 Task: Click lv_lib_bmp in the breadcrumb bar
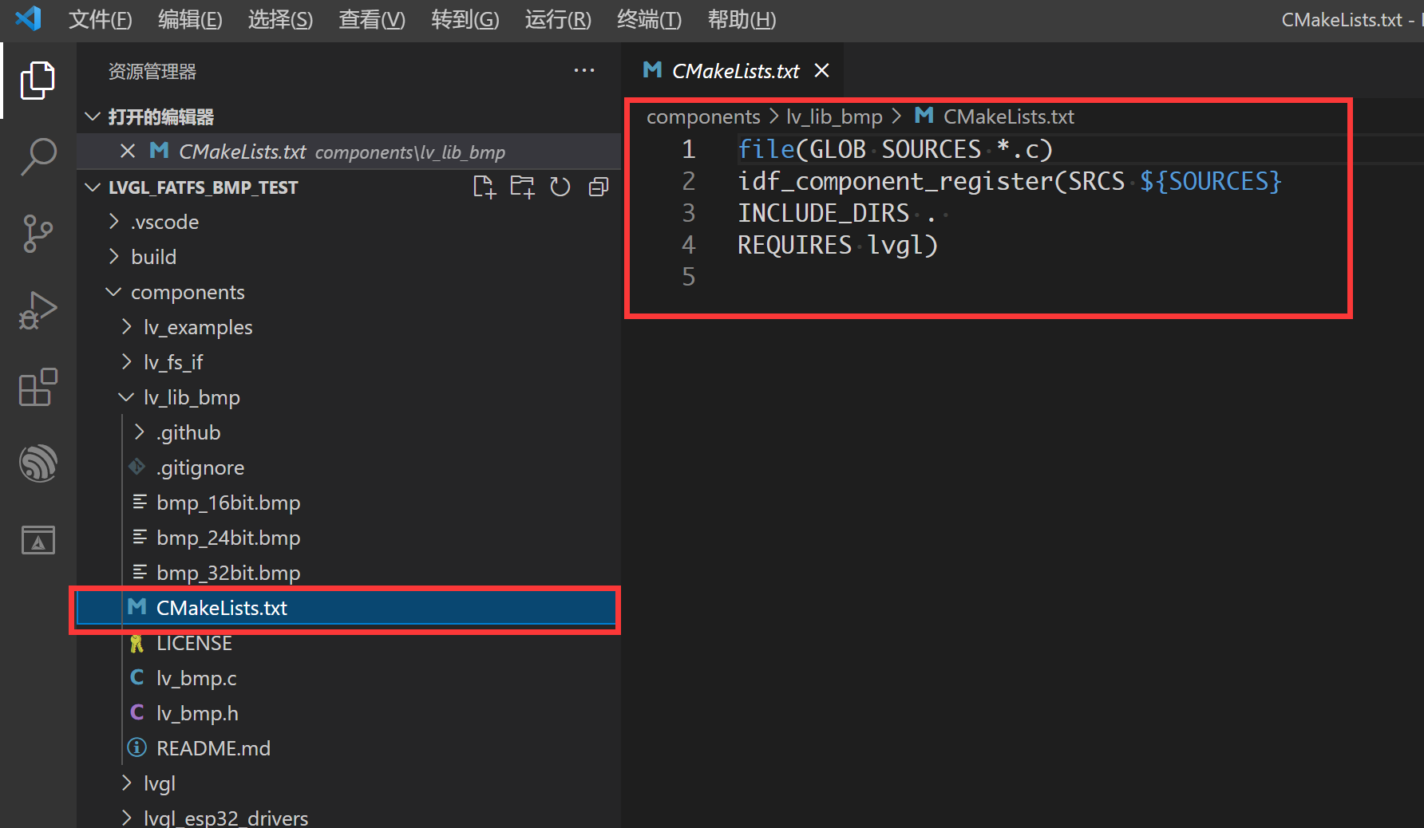tap(833, 116)
